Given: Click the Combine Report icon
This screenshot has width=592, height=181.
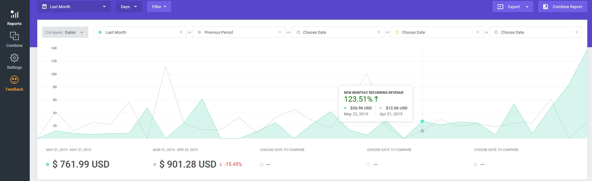Looking at the screenshot, I should tap(545, 7).
